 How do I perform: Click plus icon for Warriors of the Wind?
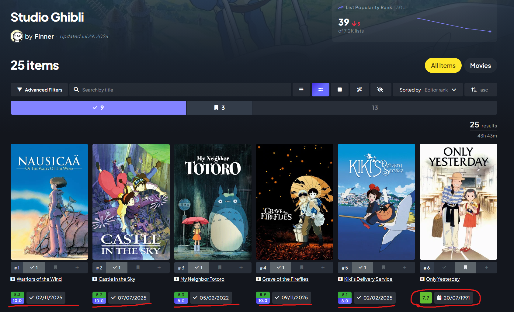(77, 268)
